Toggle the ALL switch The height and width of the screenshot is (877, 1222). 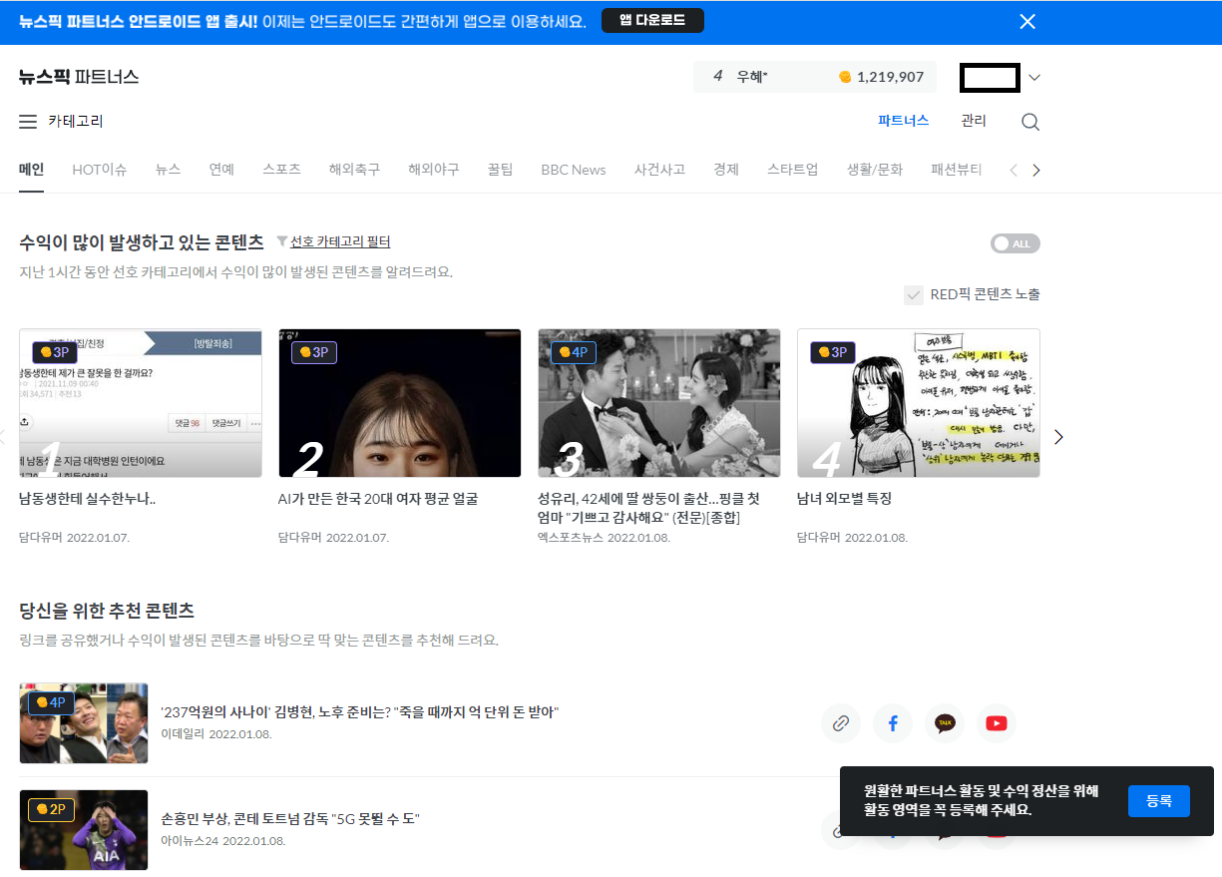[1016, 243]
